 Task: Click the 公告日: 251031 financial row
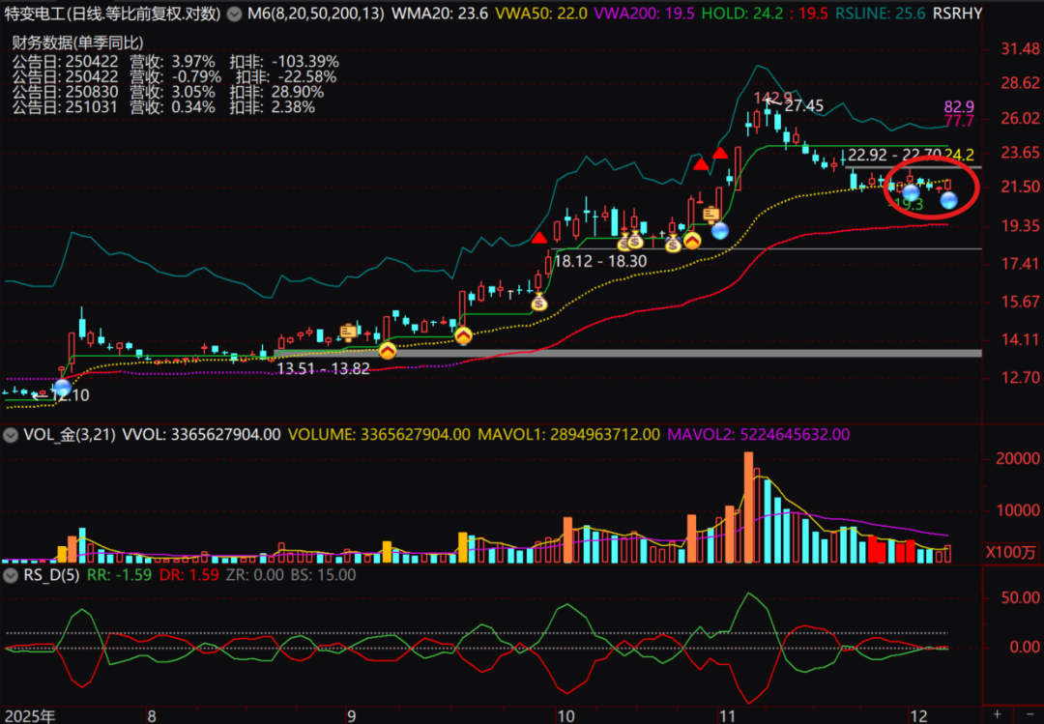point(163,107)
